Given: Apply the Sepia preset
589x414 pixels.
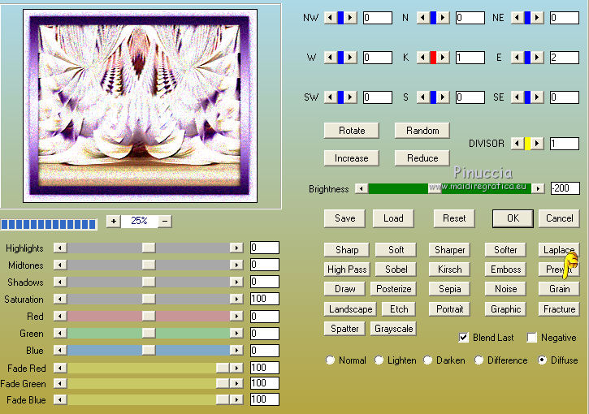Looking at the screenshot, I should [x=449, y=289].
